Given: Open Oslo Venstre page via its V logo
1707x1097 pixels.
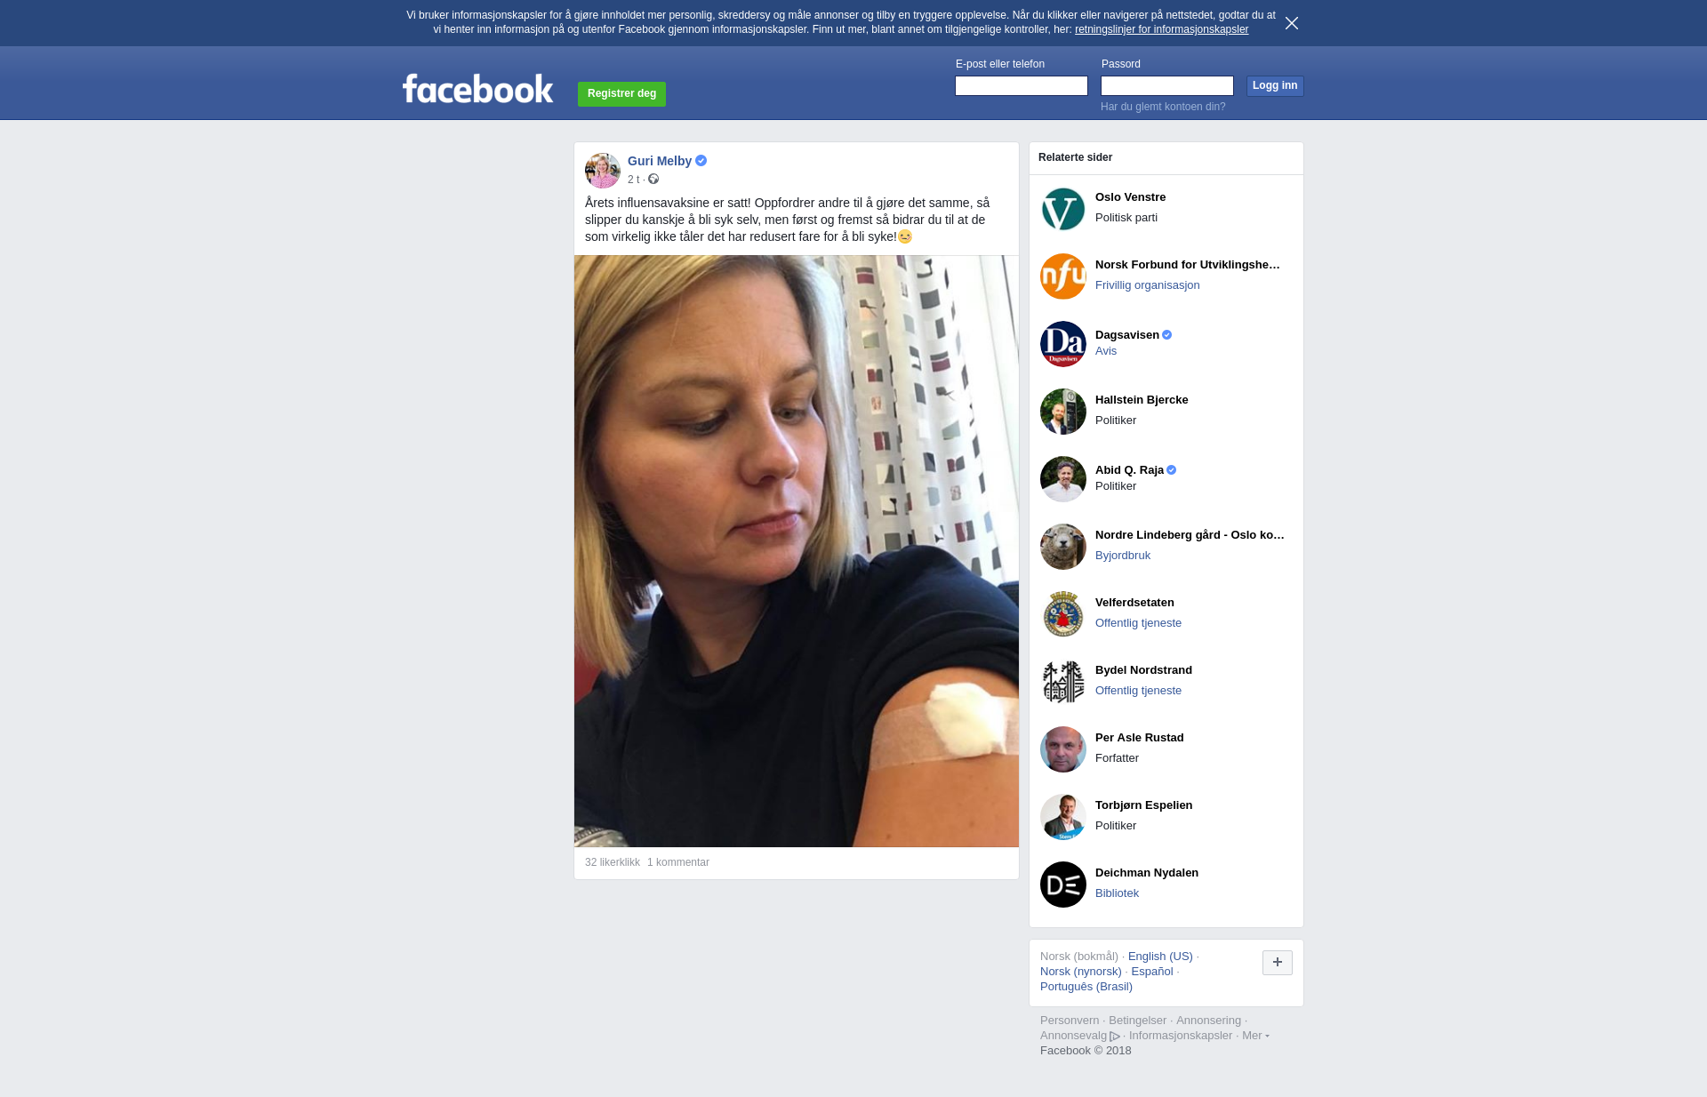Looking at the screenshot, I should click(1063, 209).
